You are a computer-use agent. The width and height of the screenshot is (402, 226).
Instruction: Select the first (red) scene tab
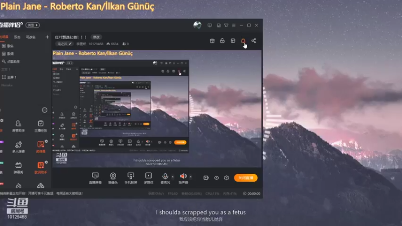pyautogui.click(x=4, y=37)
